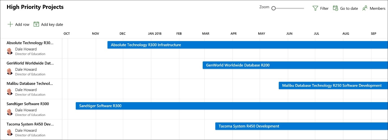The height and width of the screenshot is (140, 388).
Task: Select the Sandtiger Software R300 timeline bar
Action: click(x=232, y=106)
